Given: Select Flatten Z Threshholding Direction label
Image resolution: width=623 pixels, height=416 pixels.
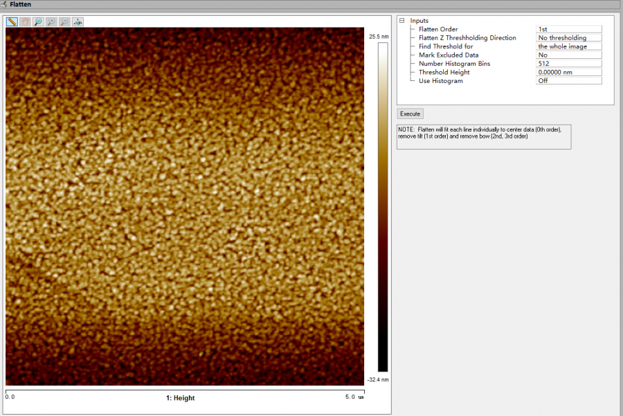Looking at the screenshot, I should tap(467, 38).
